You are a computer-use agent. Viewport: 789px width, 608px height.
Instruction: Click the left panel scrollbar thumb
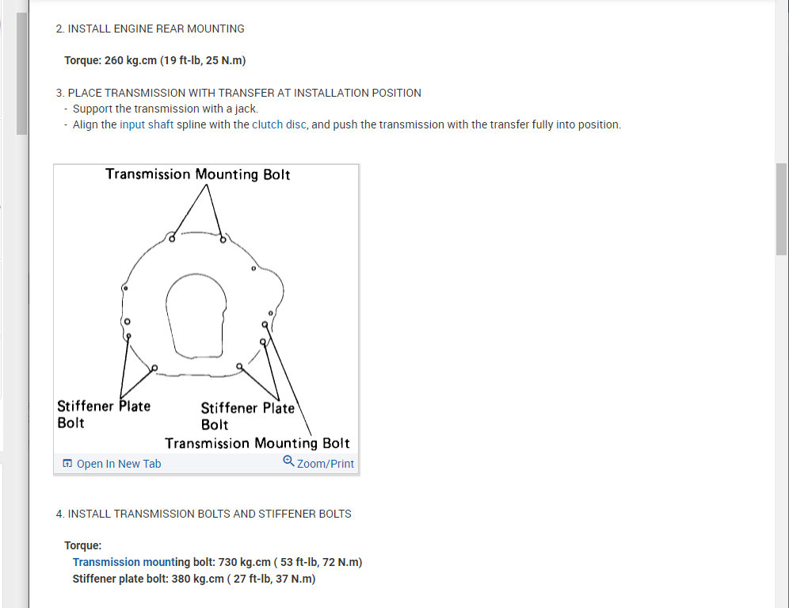(x=21, y=74)
